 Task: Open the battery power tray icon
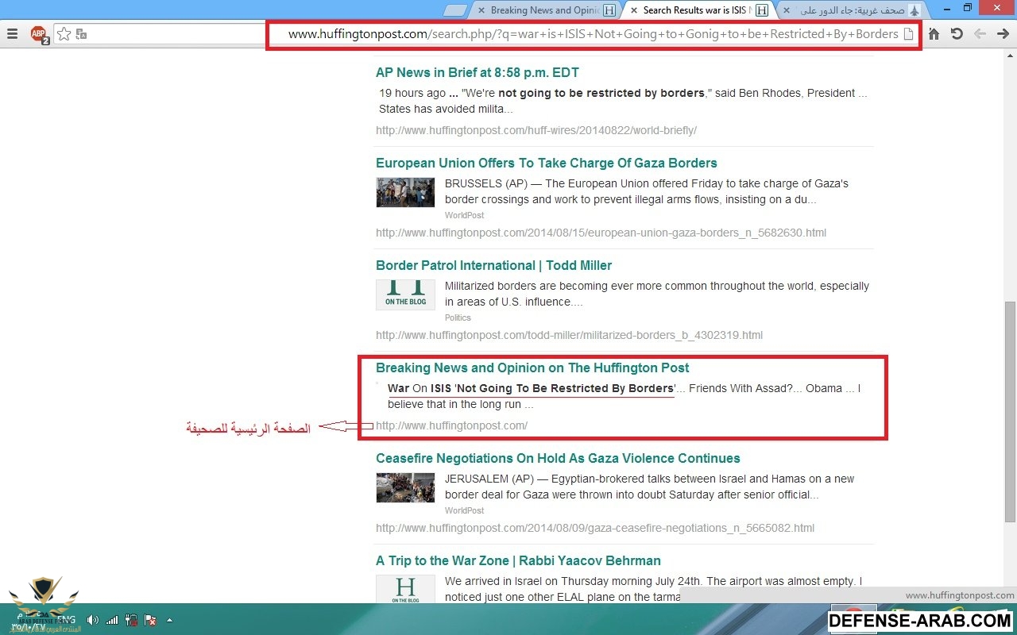131,620
